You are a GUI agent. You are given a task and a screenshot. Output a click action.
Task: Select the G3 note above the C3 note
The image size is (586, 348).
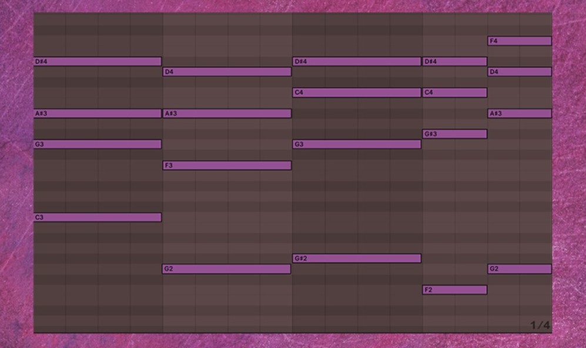click(x=98, y=144)
